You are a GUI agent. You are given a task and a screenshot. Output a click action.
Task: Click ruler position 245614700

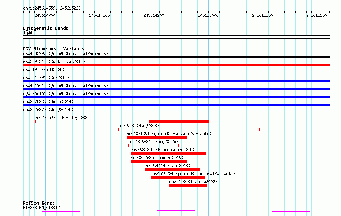pyautogui.click(x=45, y=15)
